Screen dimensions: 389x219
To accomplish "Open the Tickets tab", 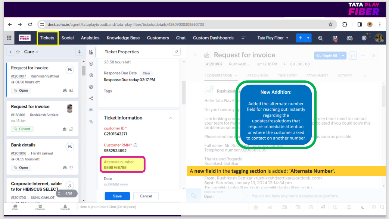I will (47, 38).
